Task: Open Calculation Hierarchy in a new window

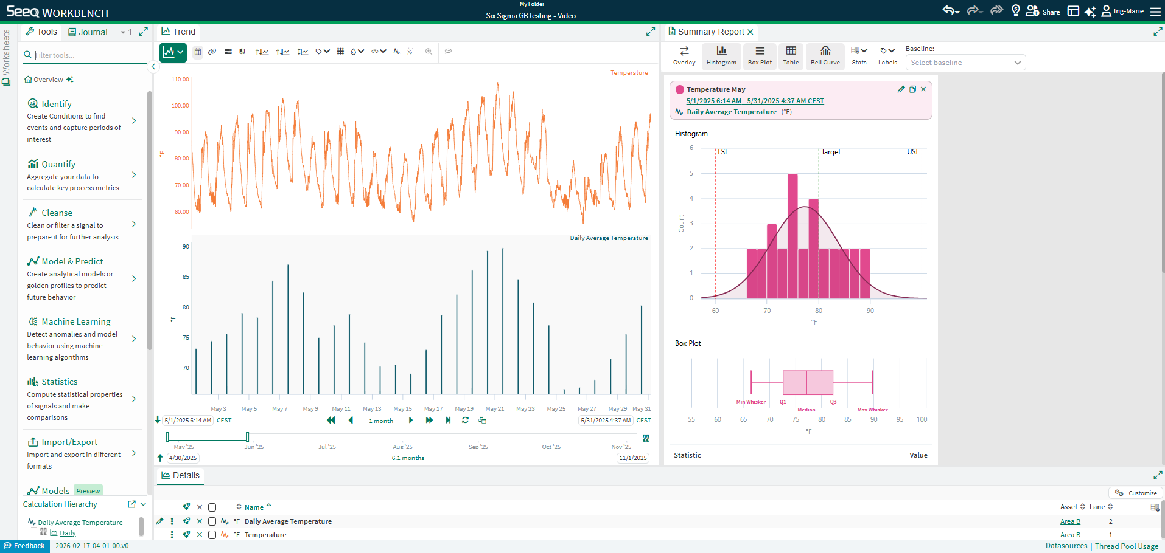Action: (131, 504)
